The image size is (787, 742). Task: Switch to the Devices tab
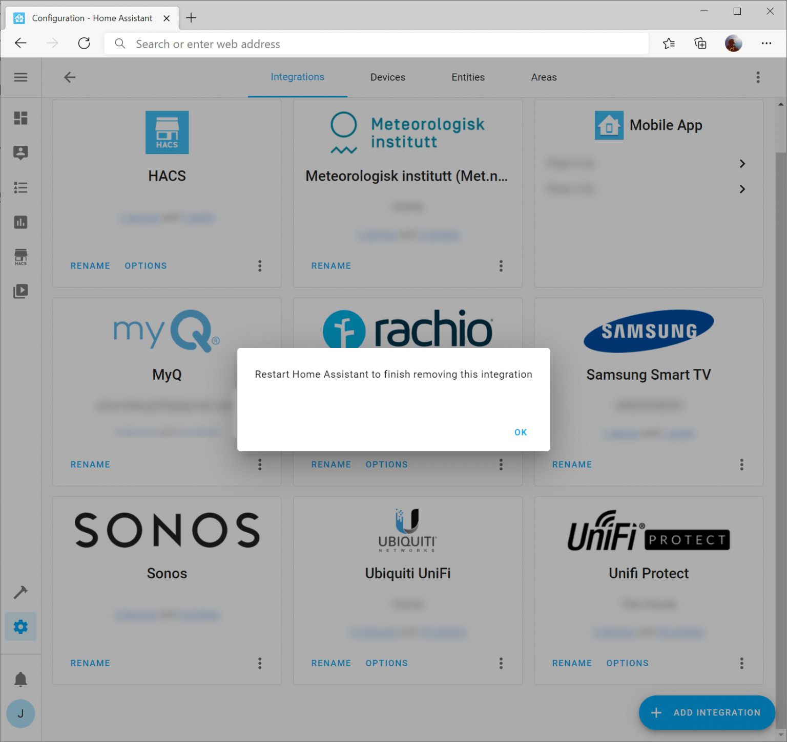point(387,77)
